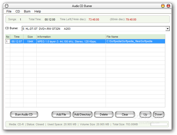Click the progress bar in status area

[159, 124]
